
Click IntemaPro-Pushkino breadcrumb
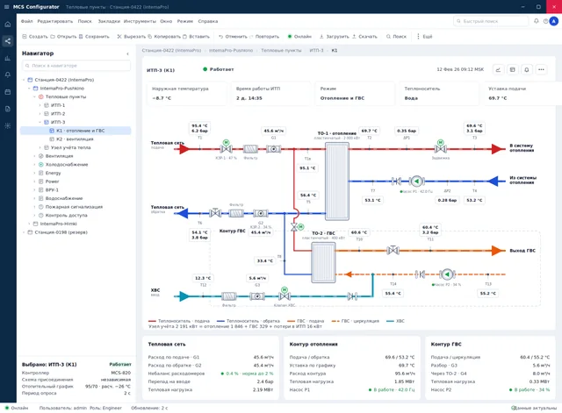[231, 51]
